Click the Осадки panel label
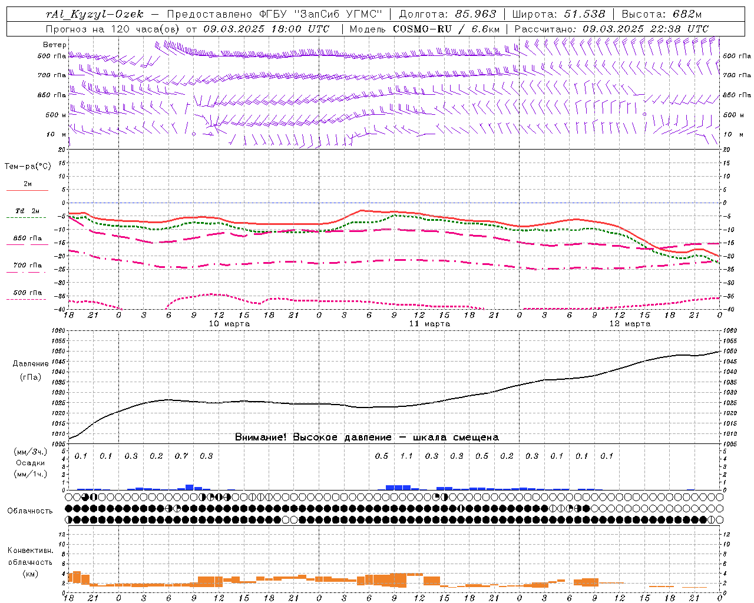 tap(31, 463)
